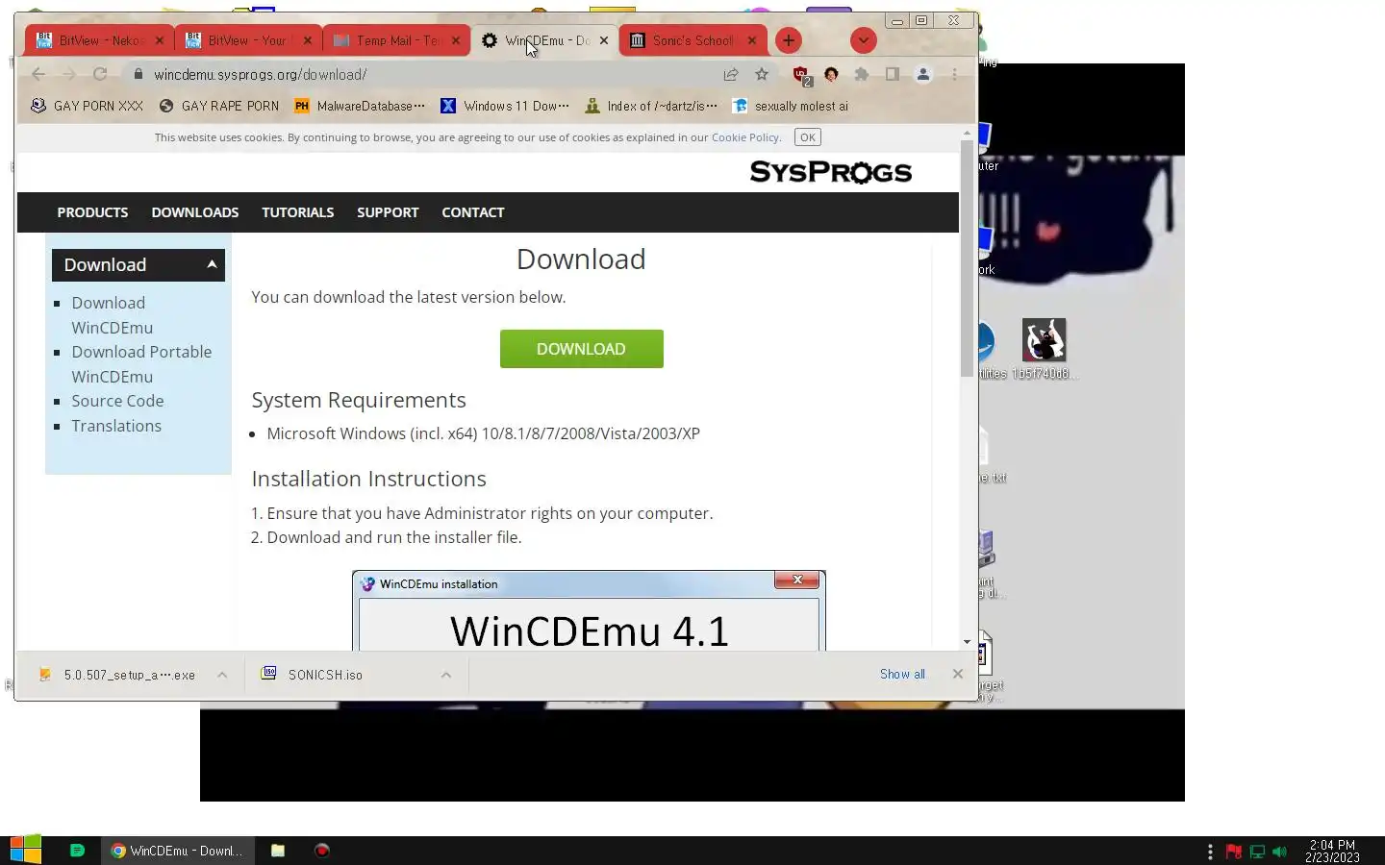This screenshot has width=1385, height=865.
Task: Click Show all downloads
Action: (x=902, y=675)
